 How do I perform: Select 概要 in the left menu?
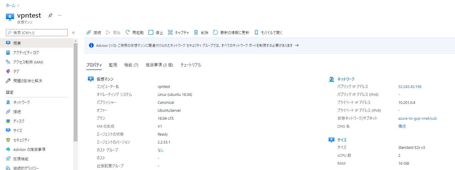pyautogui.click(x=37, y=43)
